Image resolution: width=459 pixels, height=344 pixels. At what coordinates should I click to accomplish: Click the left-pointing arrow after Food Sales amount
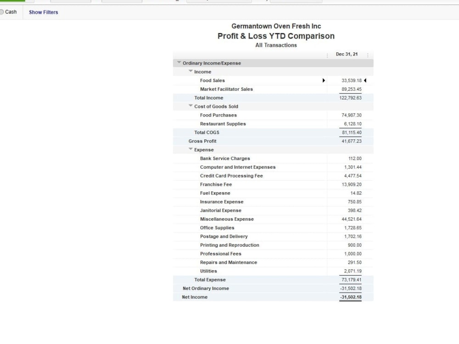365,80
